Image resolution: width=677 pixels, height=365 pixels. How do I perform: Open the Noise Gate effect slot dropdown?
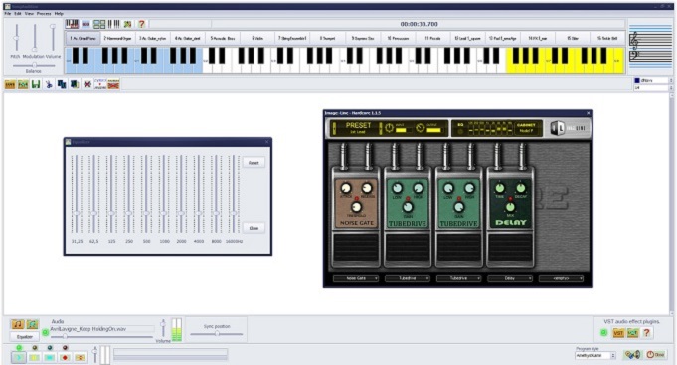coord(356,278)
